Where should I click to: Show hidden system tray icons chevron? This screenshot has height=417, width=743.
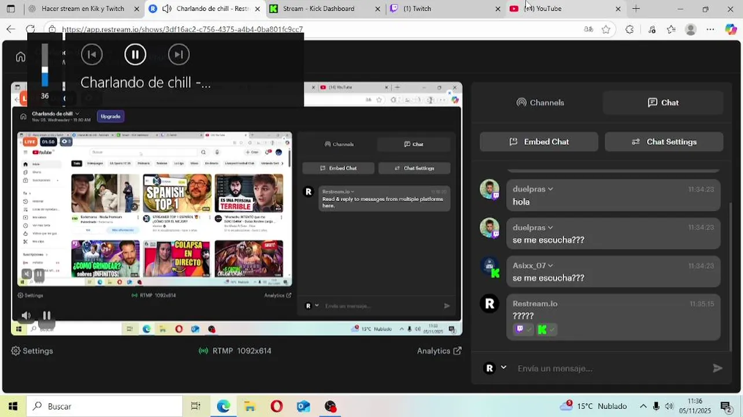point(643,406)
